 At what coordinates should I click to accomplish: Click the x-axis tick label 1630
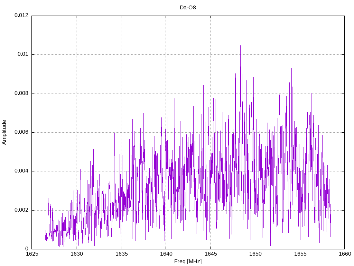(76, 254)
